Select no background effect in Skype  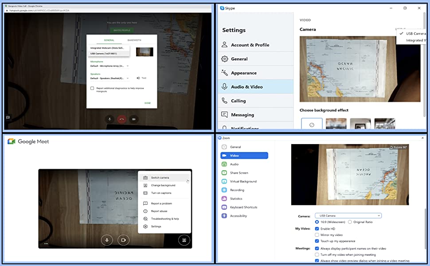[x=312, y=124]
